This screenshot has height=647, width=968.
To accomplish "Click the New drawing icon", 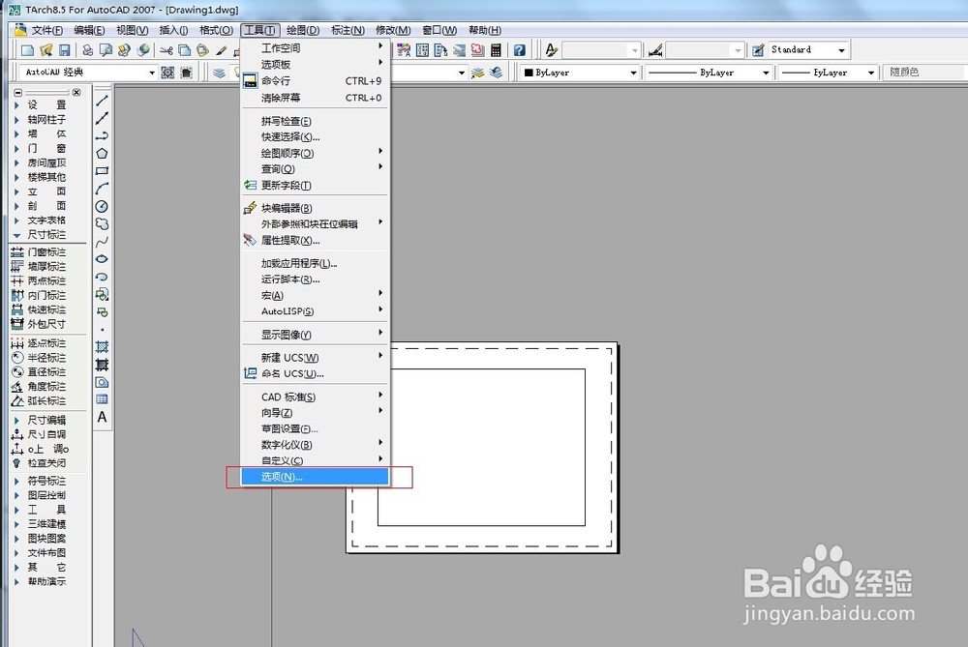I will point(27,50).
